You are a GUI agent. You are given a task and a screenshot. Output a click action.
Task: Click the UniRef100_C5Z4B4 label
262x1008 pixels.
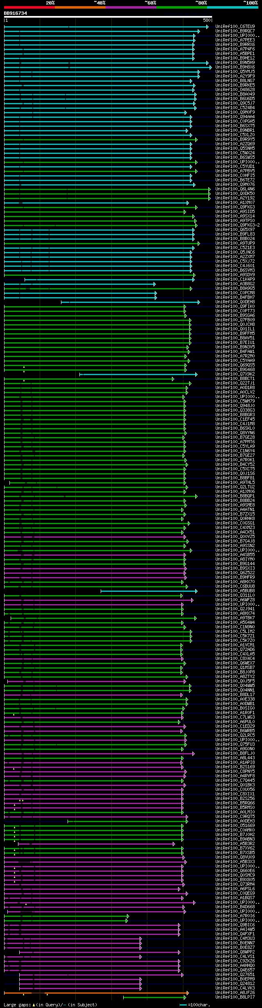tap(235, 108)
